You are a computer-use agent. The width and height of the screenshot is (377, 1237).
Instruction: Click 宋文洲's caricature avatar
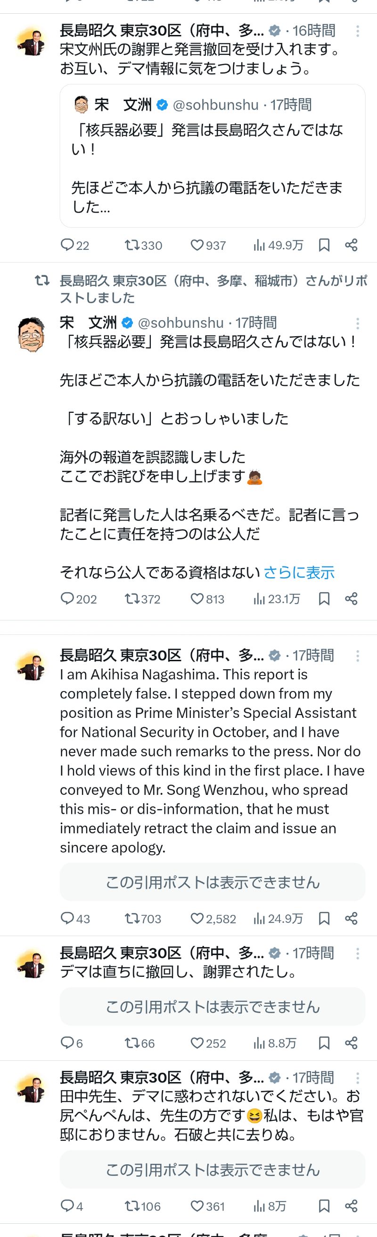coord(31,335)
